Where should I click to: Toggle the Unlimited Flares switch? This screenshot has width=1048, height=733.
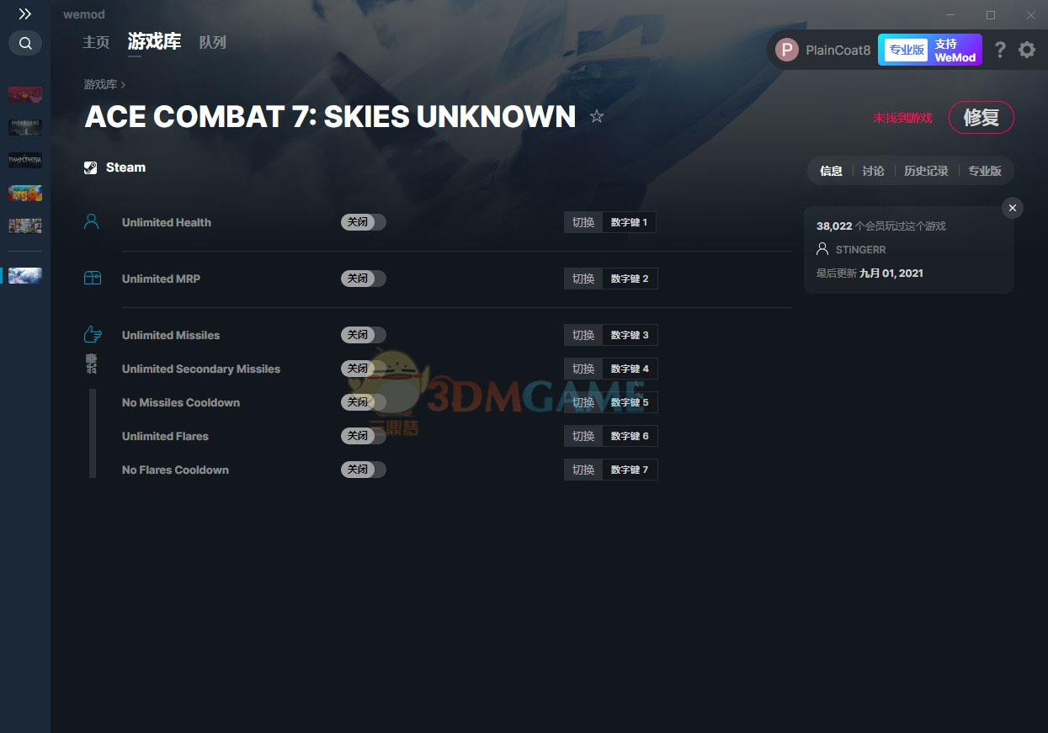coord(364,436)
